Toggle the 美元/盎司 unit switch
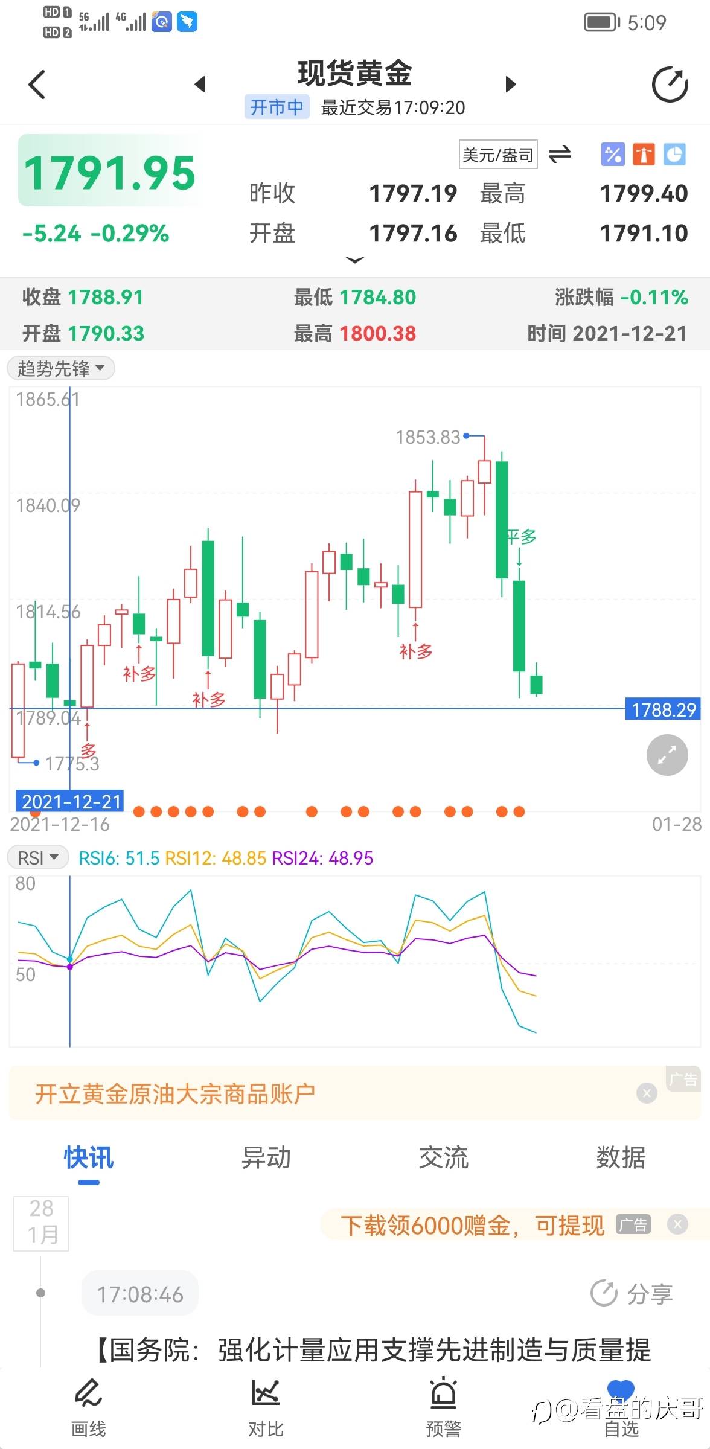Viewport: 710px width, 1449px height. [560, 155]
